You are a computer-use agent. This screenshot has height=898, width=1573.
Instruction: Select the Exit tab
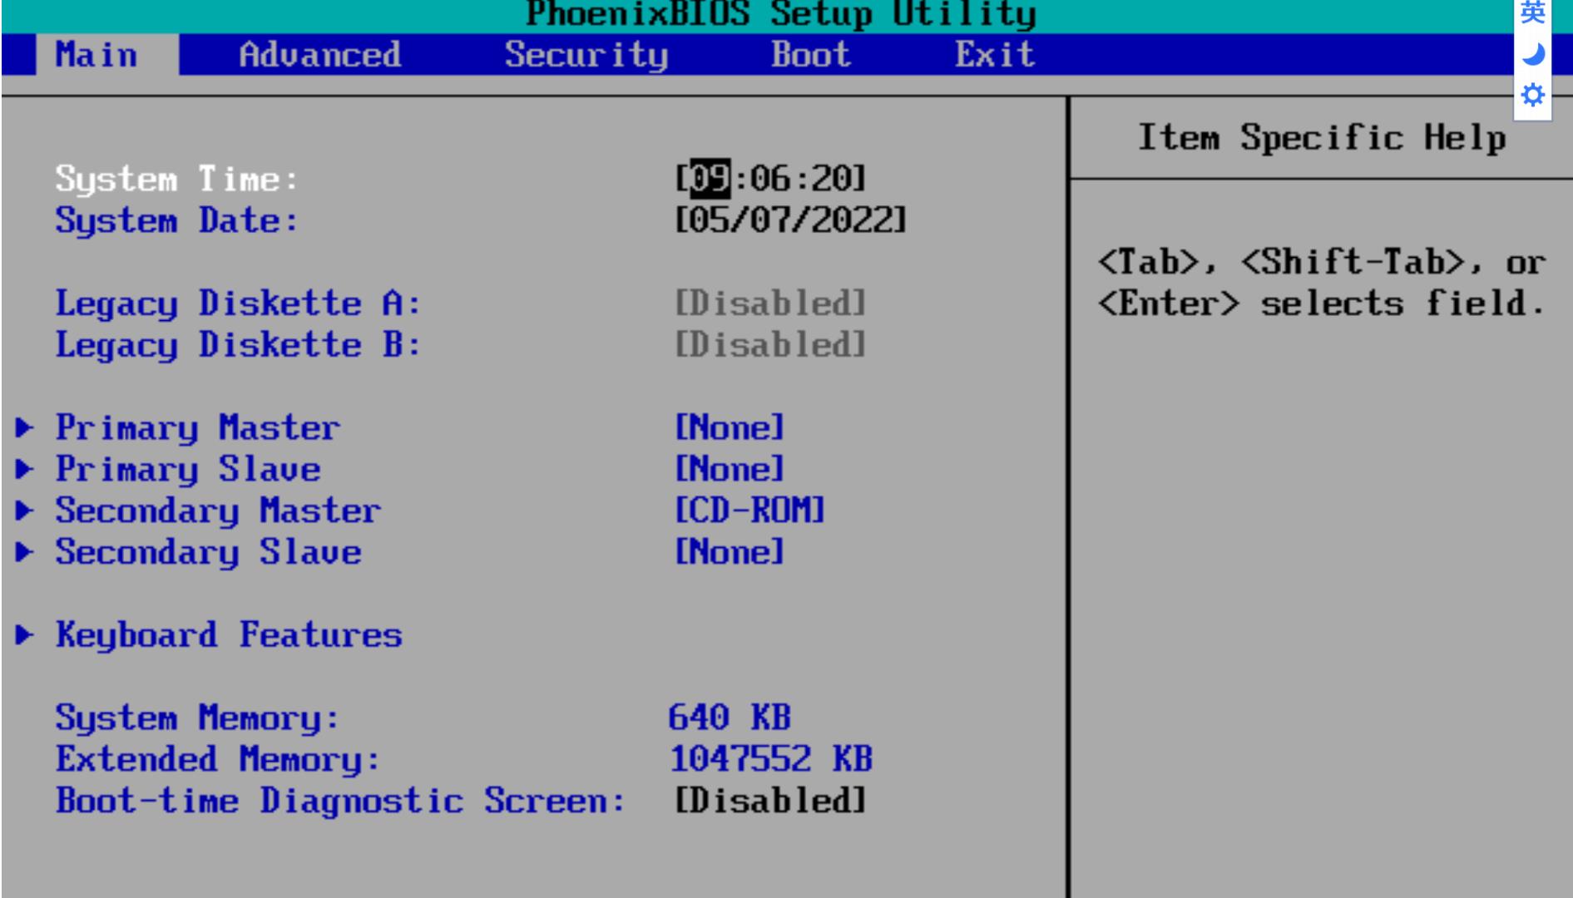[995, 55]
